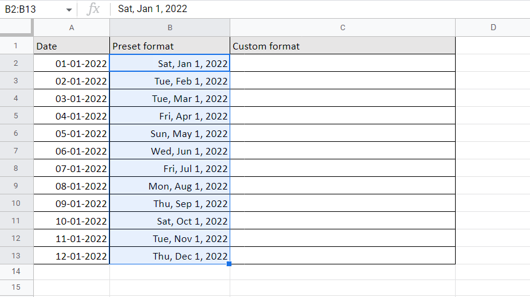Click the Preset format header cell

click(170, 45)
